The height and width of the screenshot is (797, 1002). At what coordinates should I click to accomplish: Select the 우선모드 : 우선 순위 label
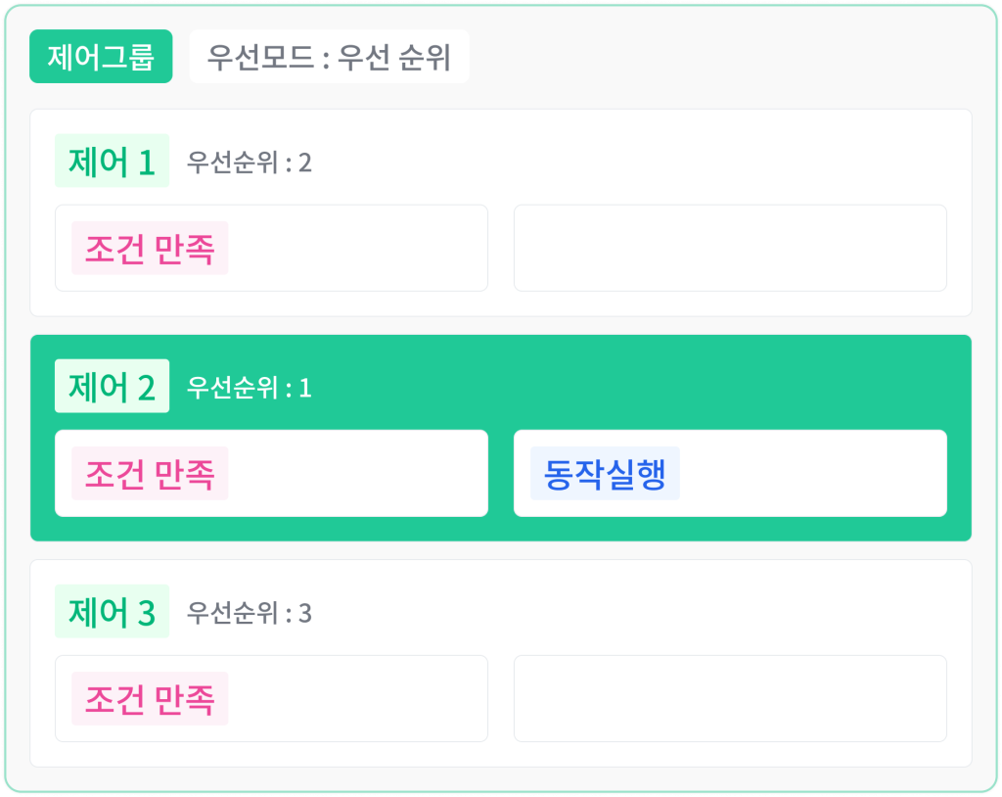[329, 56]
